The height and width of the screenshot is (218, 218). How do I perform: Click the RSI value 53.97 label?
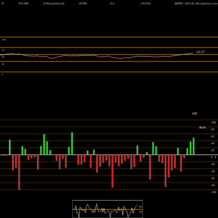tap(201, 52)
